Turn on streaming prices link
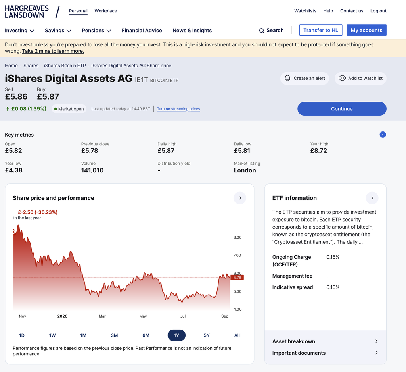Image resolution: width=406 pixels, height=372 pixels. point(178,109)
